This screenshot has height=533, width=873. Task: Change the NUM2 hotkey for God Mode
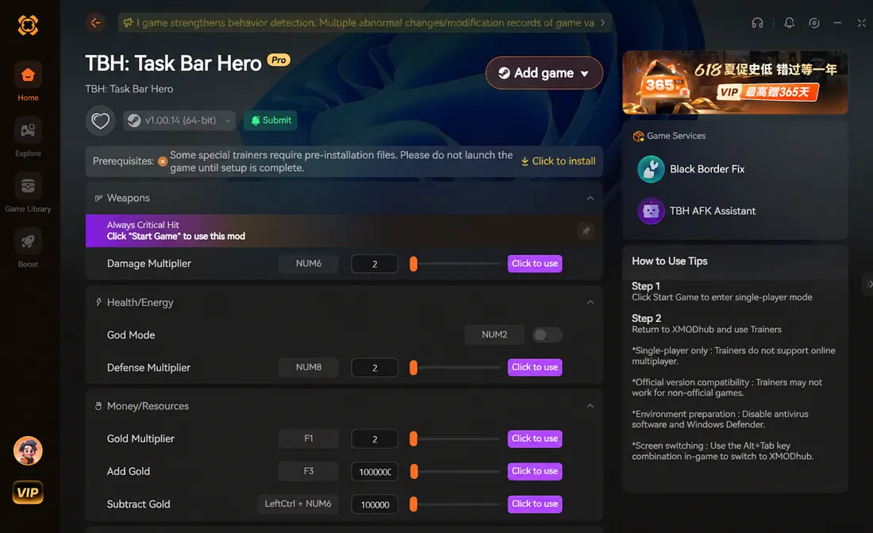494,334
